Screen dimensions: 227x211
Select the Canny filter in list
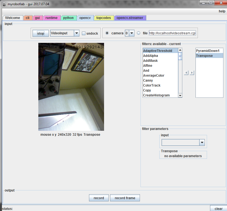148,80
